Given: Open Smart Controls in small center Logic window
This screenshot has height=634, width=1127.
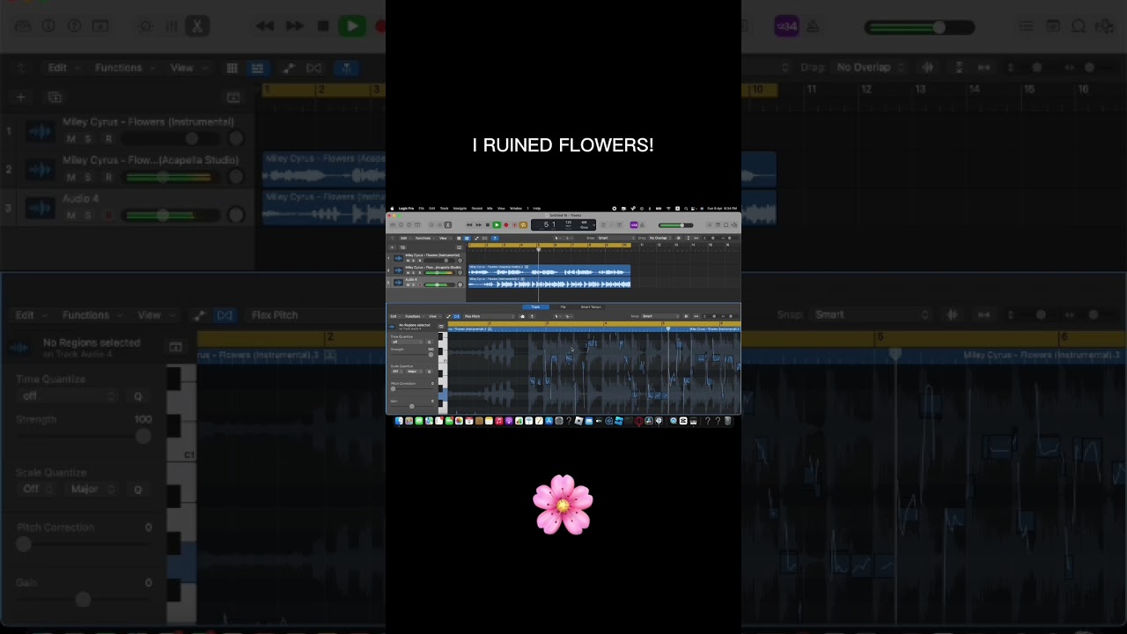Looking at the screenshot, I should pyautogui.click(x=431, y=225).
